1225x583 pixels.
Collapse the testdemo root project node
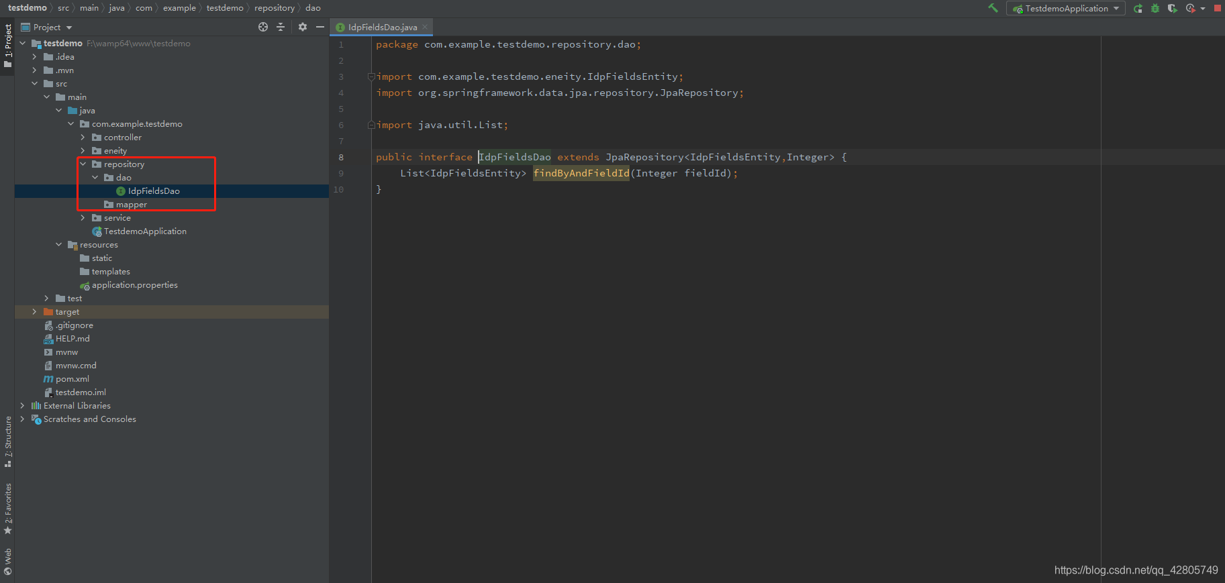click(x=23, y=43)
